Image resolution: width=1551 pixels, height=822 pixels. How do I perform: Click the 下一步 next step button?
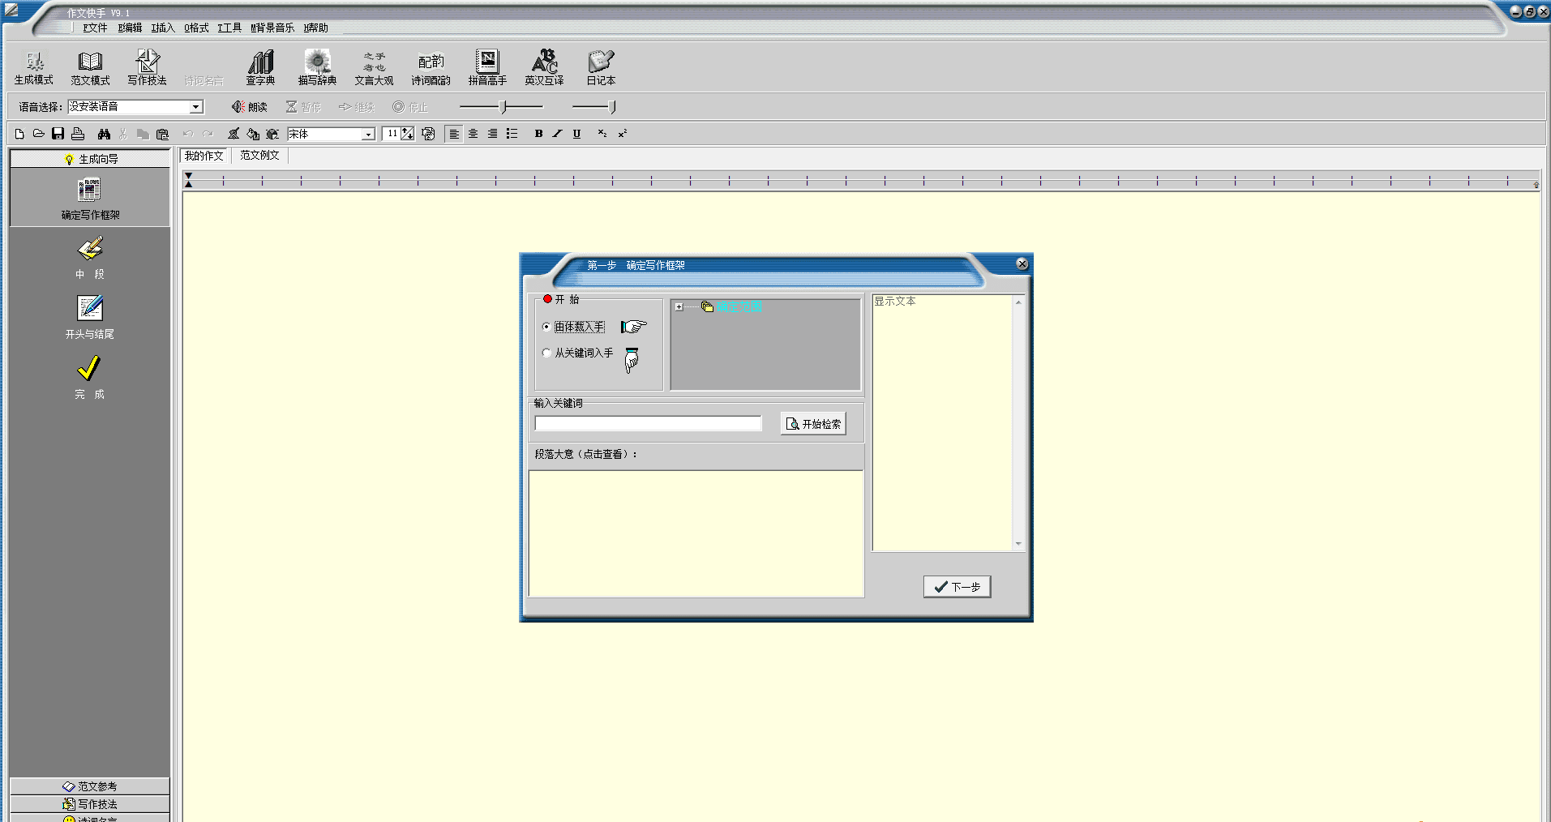pyautogui.click(x=957, y=587)
